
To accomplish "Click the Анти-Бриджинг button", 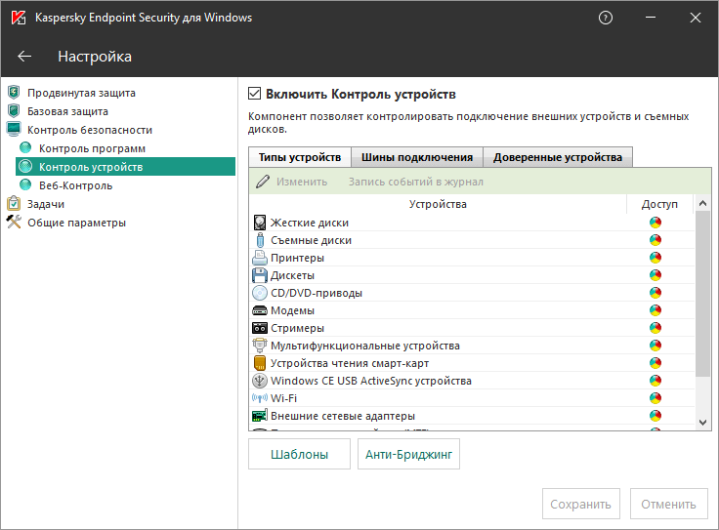I will tap(410, 454).
